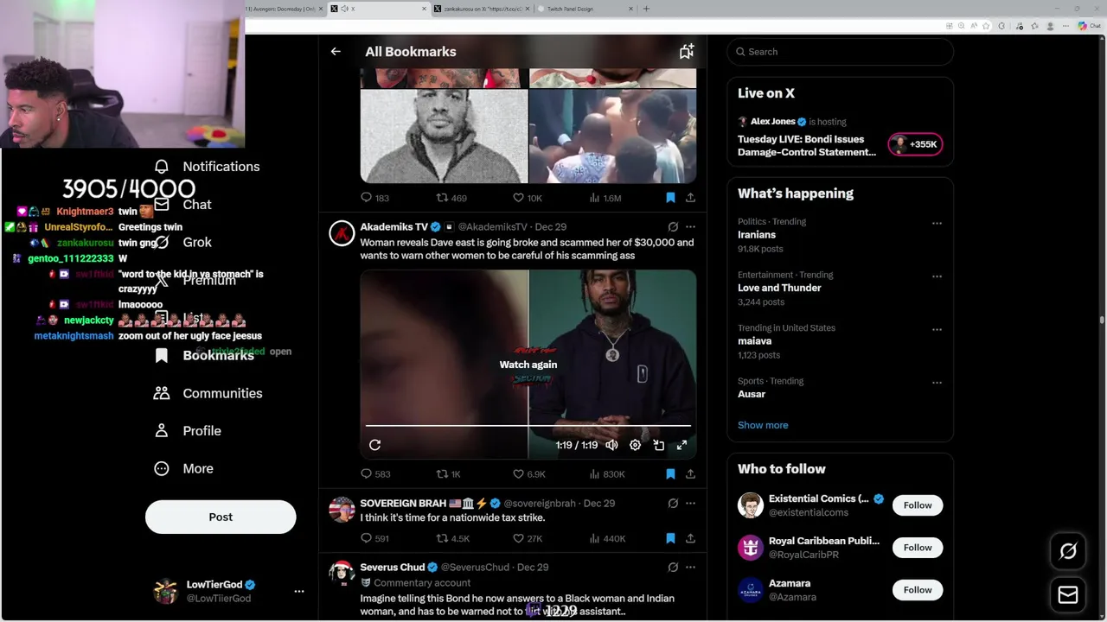Repost the SOVEREIGN BRAH post

point(452,538)
